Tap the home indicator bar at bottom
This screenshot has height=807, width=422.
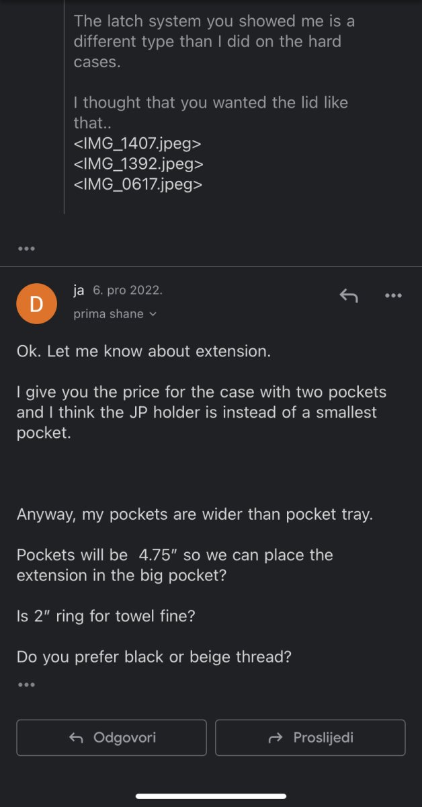211,797
